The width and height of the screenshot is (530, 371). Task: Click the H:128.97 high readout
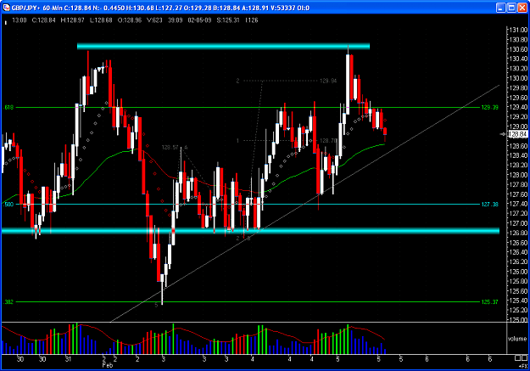coord(72,20)
